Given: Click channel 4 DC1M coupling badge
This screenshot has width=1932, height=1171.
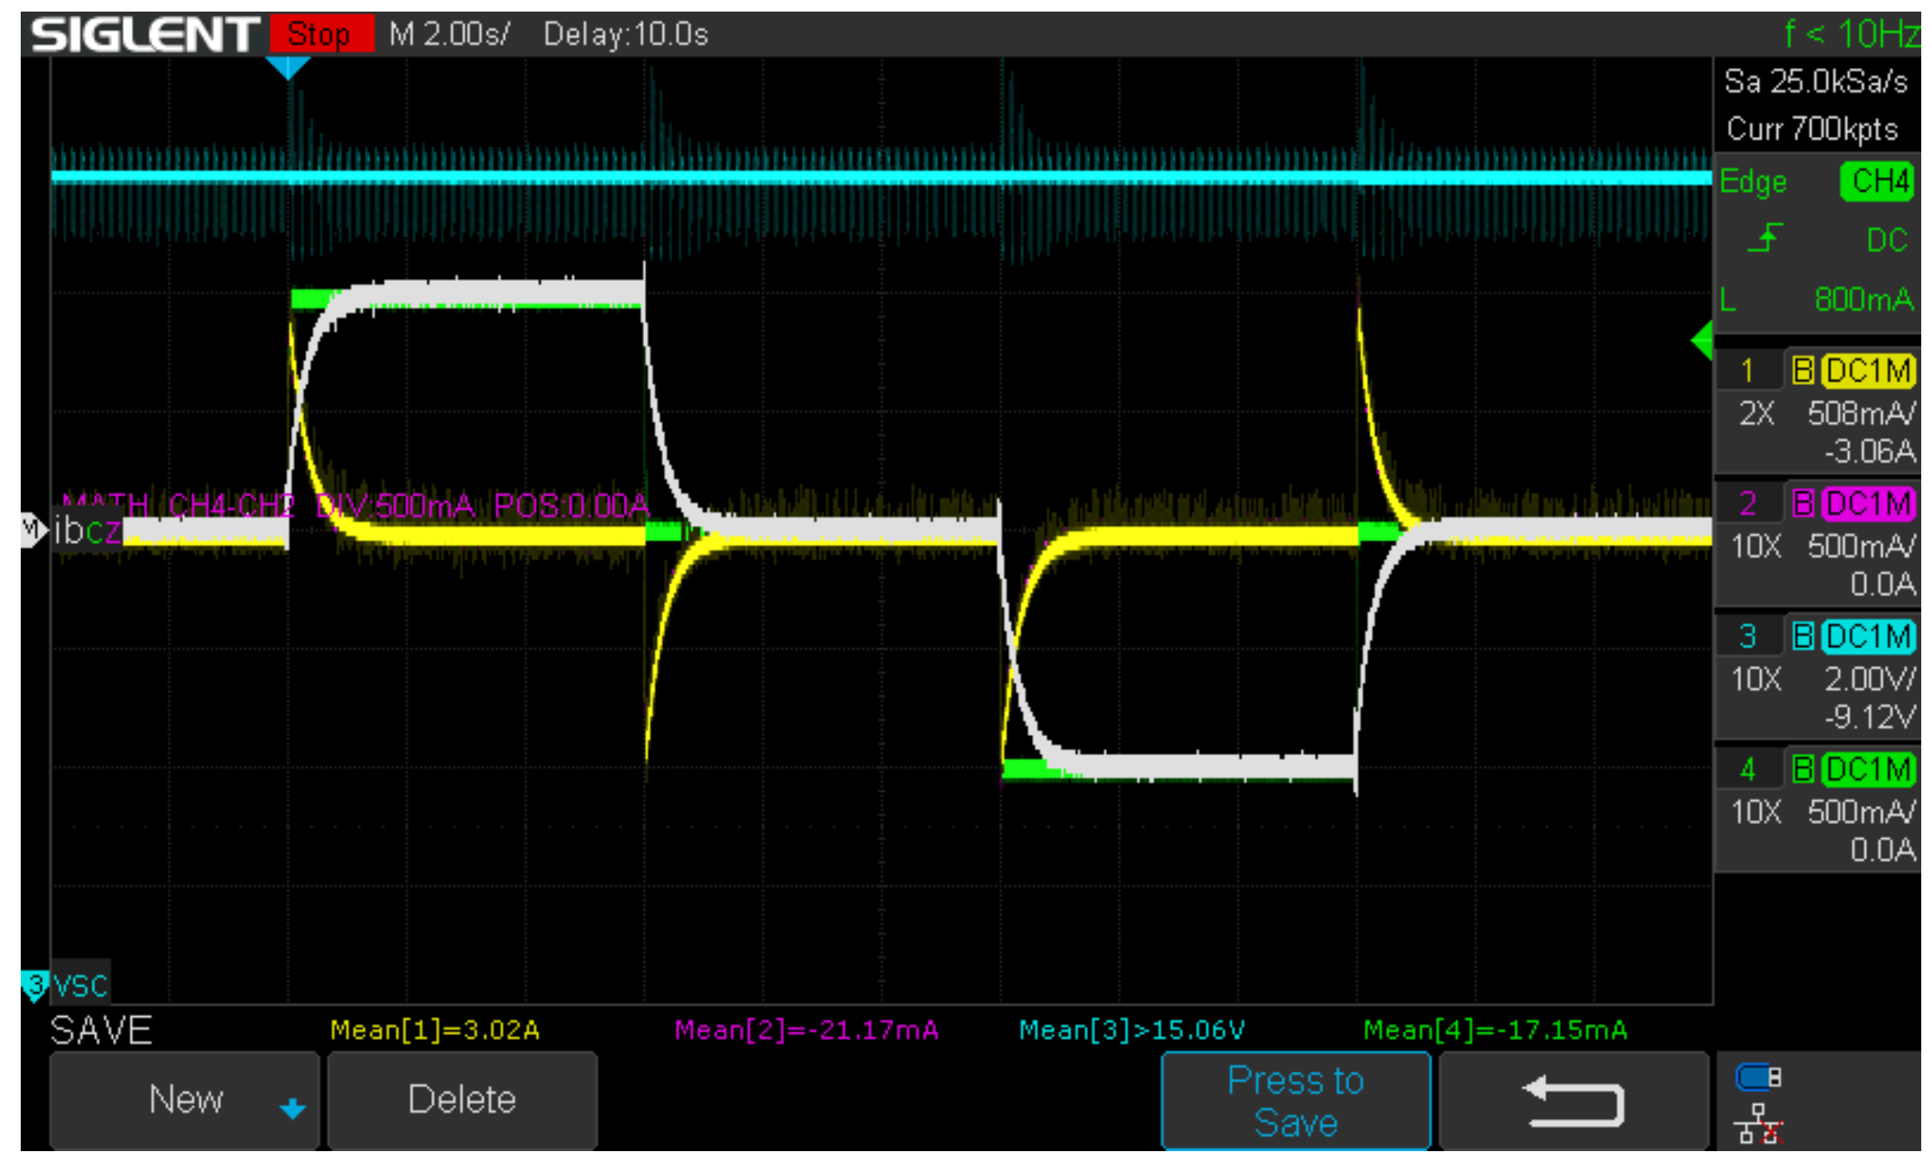Looking at the screenshot, I should click(1869, 769).
